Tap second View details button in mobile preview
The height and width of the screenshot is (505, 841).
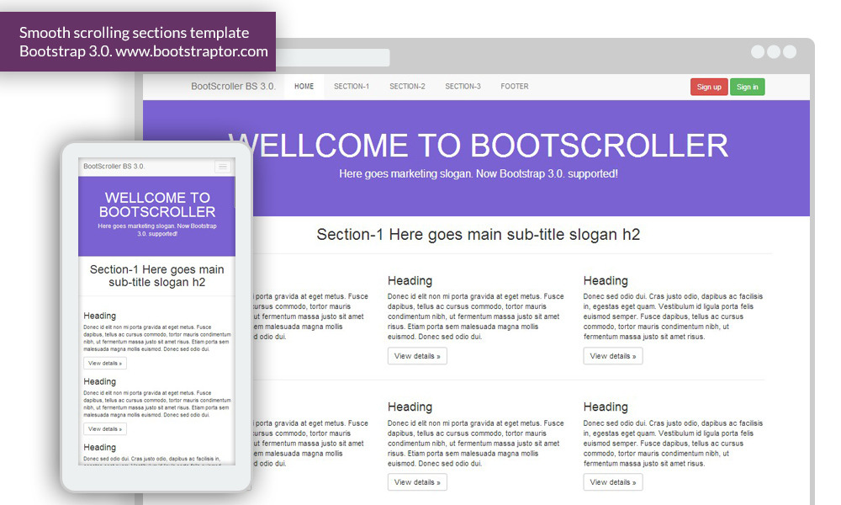click(105, 429)
